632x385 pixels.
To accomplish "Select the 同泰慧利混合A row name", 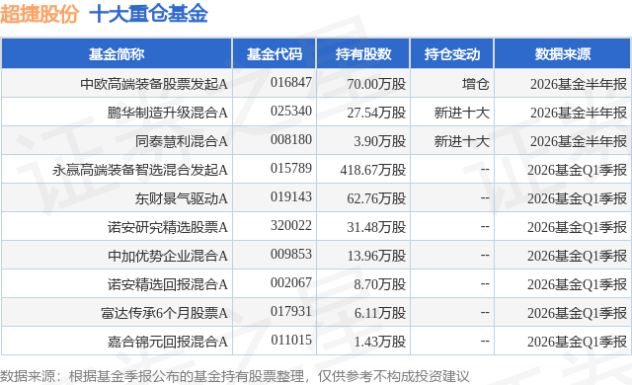I will (x=182, y=141).
